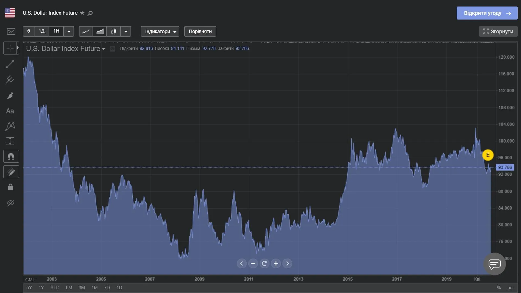Toggle magnet mode on
This screenshot has width=521, height=293.
click(x=11, y=157)
